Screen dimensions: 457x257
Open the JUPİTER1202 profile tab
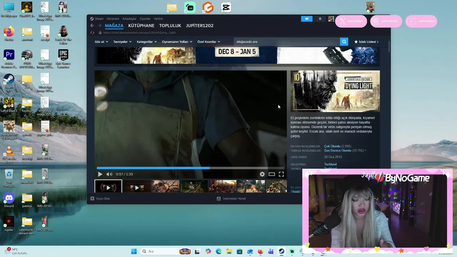(x=200, y=26)
